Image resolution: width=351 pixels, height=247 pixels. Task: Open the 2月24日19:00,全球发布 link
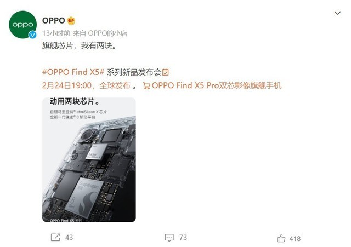(x=86, y=85)
